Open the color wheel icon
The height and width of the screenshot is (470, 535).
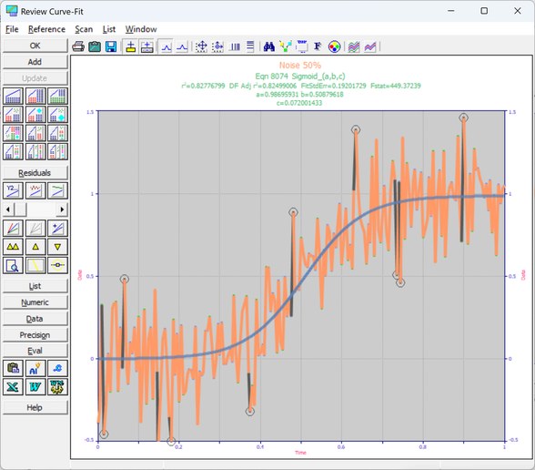pyautogui.click(x=334, y=46)
